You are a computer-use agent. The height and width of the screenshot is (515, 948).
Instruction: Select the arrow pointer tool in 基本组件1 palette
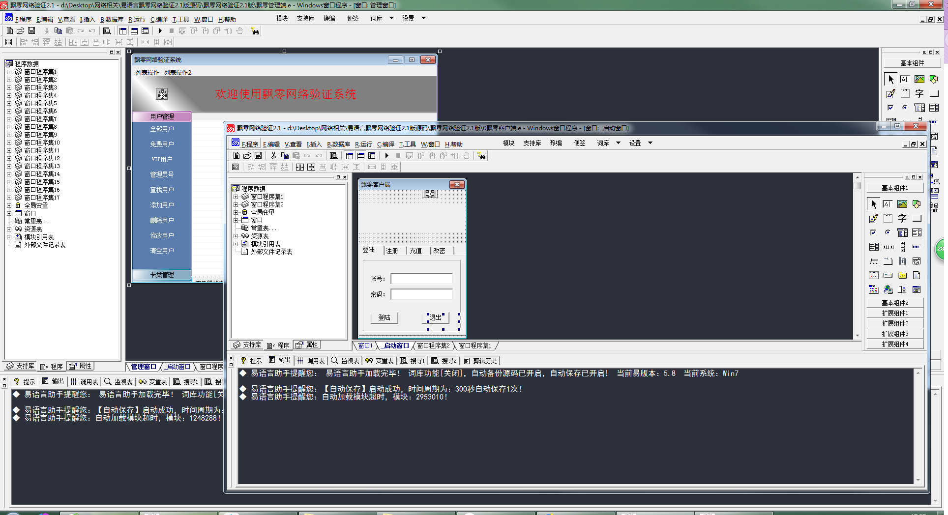point(874,204)
